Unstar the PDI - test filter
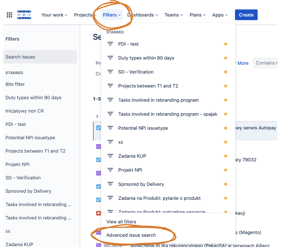 226,44
